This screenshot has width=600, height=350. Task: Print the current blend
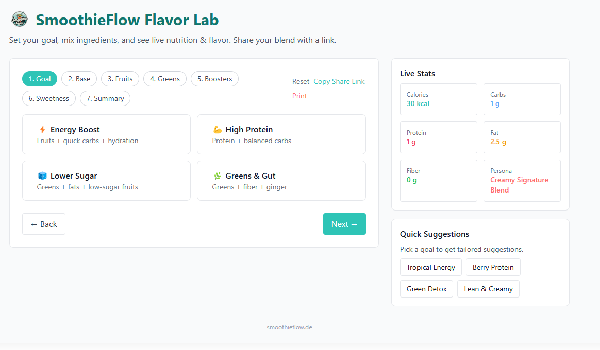coord(299,96)
